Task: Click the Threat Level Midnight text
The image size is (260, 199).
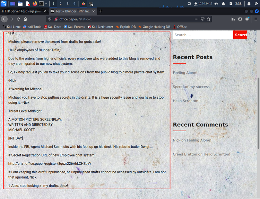Action: (25, 111)
